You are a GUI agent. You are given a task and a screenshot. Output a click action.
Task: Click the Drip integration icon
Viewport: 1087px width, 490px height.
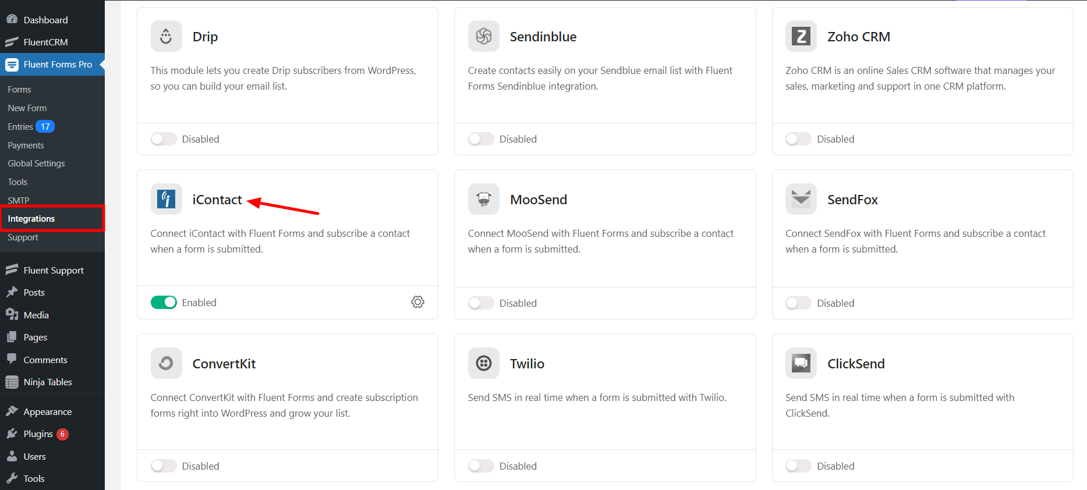click(166, 37)
